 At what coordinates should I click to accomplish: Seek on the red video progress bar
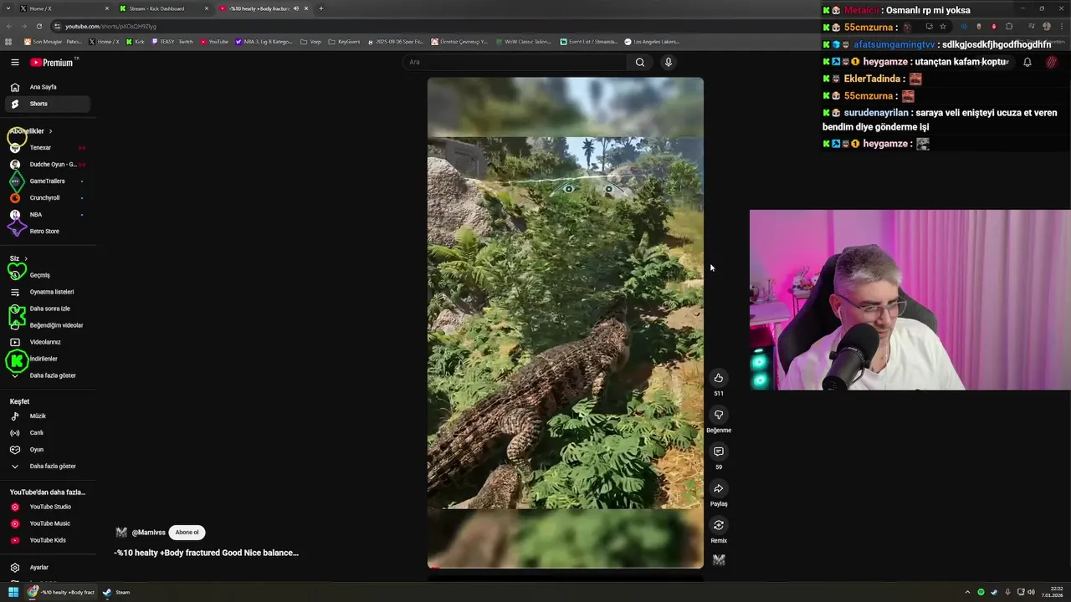click(566, 568)
